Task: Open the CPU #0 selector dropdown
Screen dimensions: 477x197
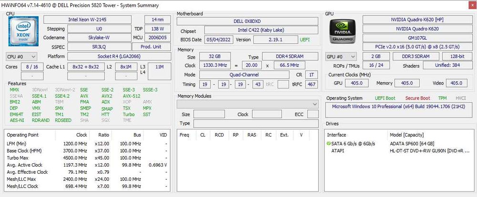Action: point(21,57)
